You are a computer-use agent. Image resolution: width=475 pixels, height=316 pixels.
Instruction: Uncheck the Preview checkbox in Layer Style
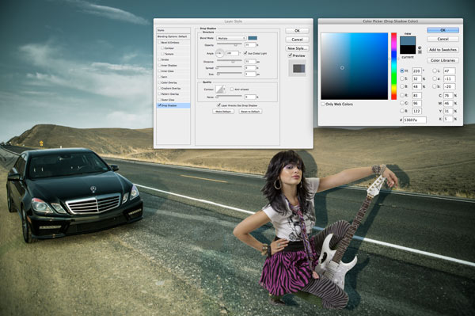click(x=290, y=55)
